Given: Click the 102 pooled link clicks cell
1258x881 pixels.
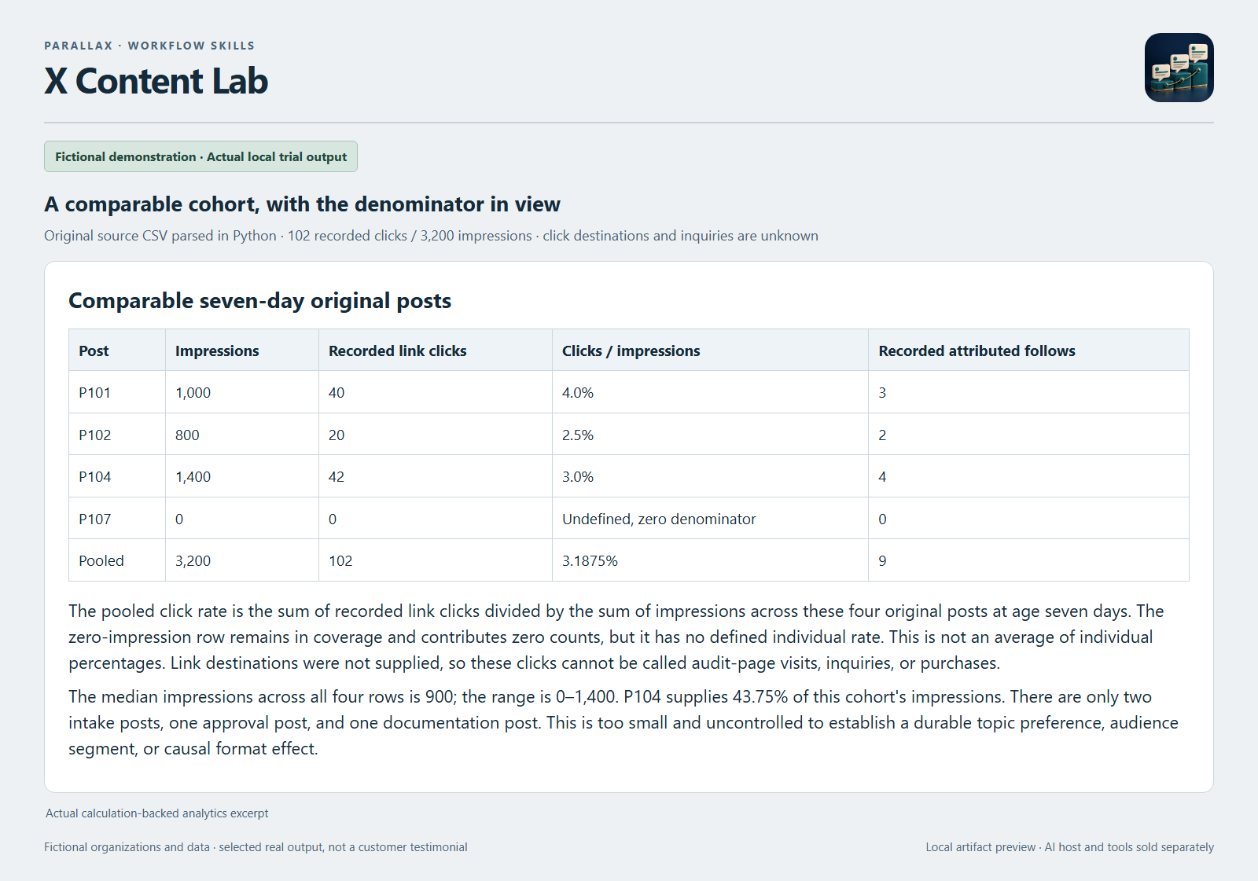Looking at the screenshot, I should 436,560.
